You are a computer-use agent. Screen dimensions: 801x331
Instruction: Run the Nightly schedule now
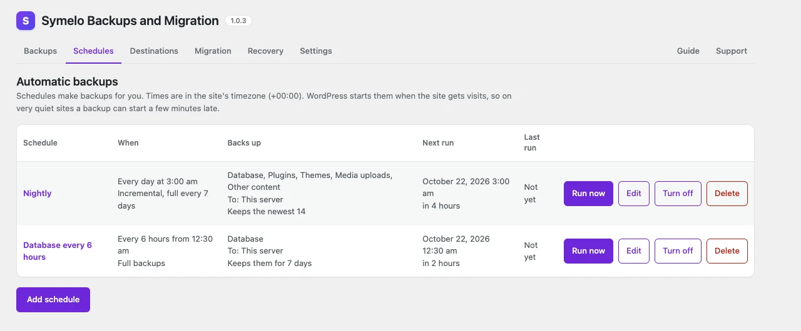point(588,194)
